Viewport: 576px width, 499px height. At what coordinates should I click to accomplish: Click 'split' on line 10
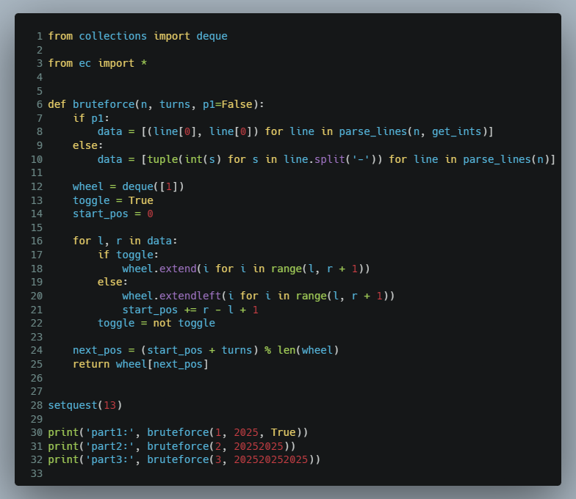(x=330, y=159)
